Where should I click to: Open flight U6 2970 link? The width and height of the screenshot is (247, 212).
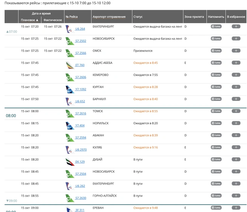(x=81, y=150)
